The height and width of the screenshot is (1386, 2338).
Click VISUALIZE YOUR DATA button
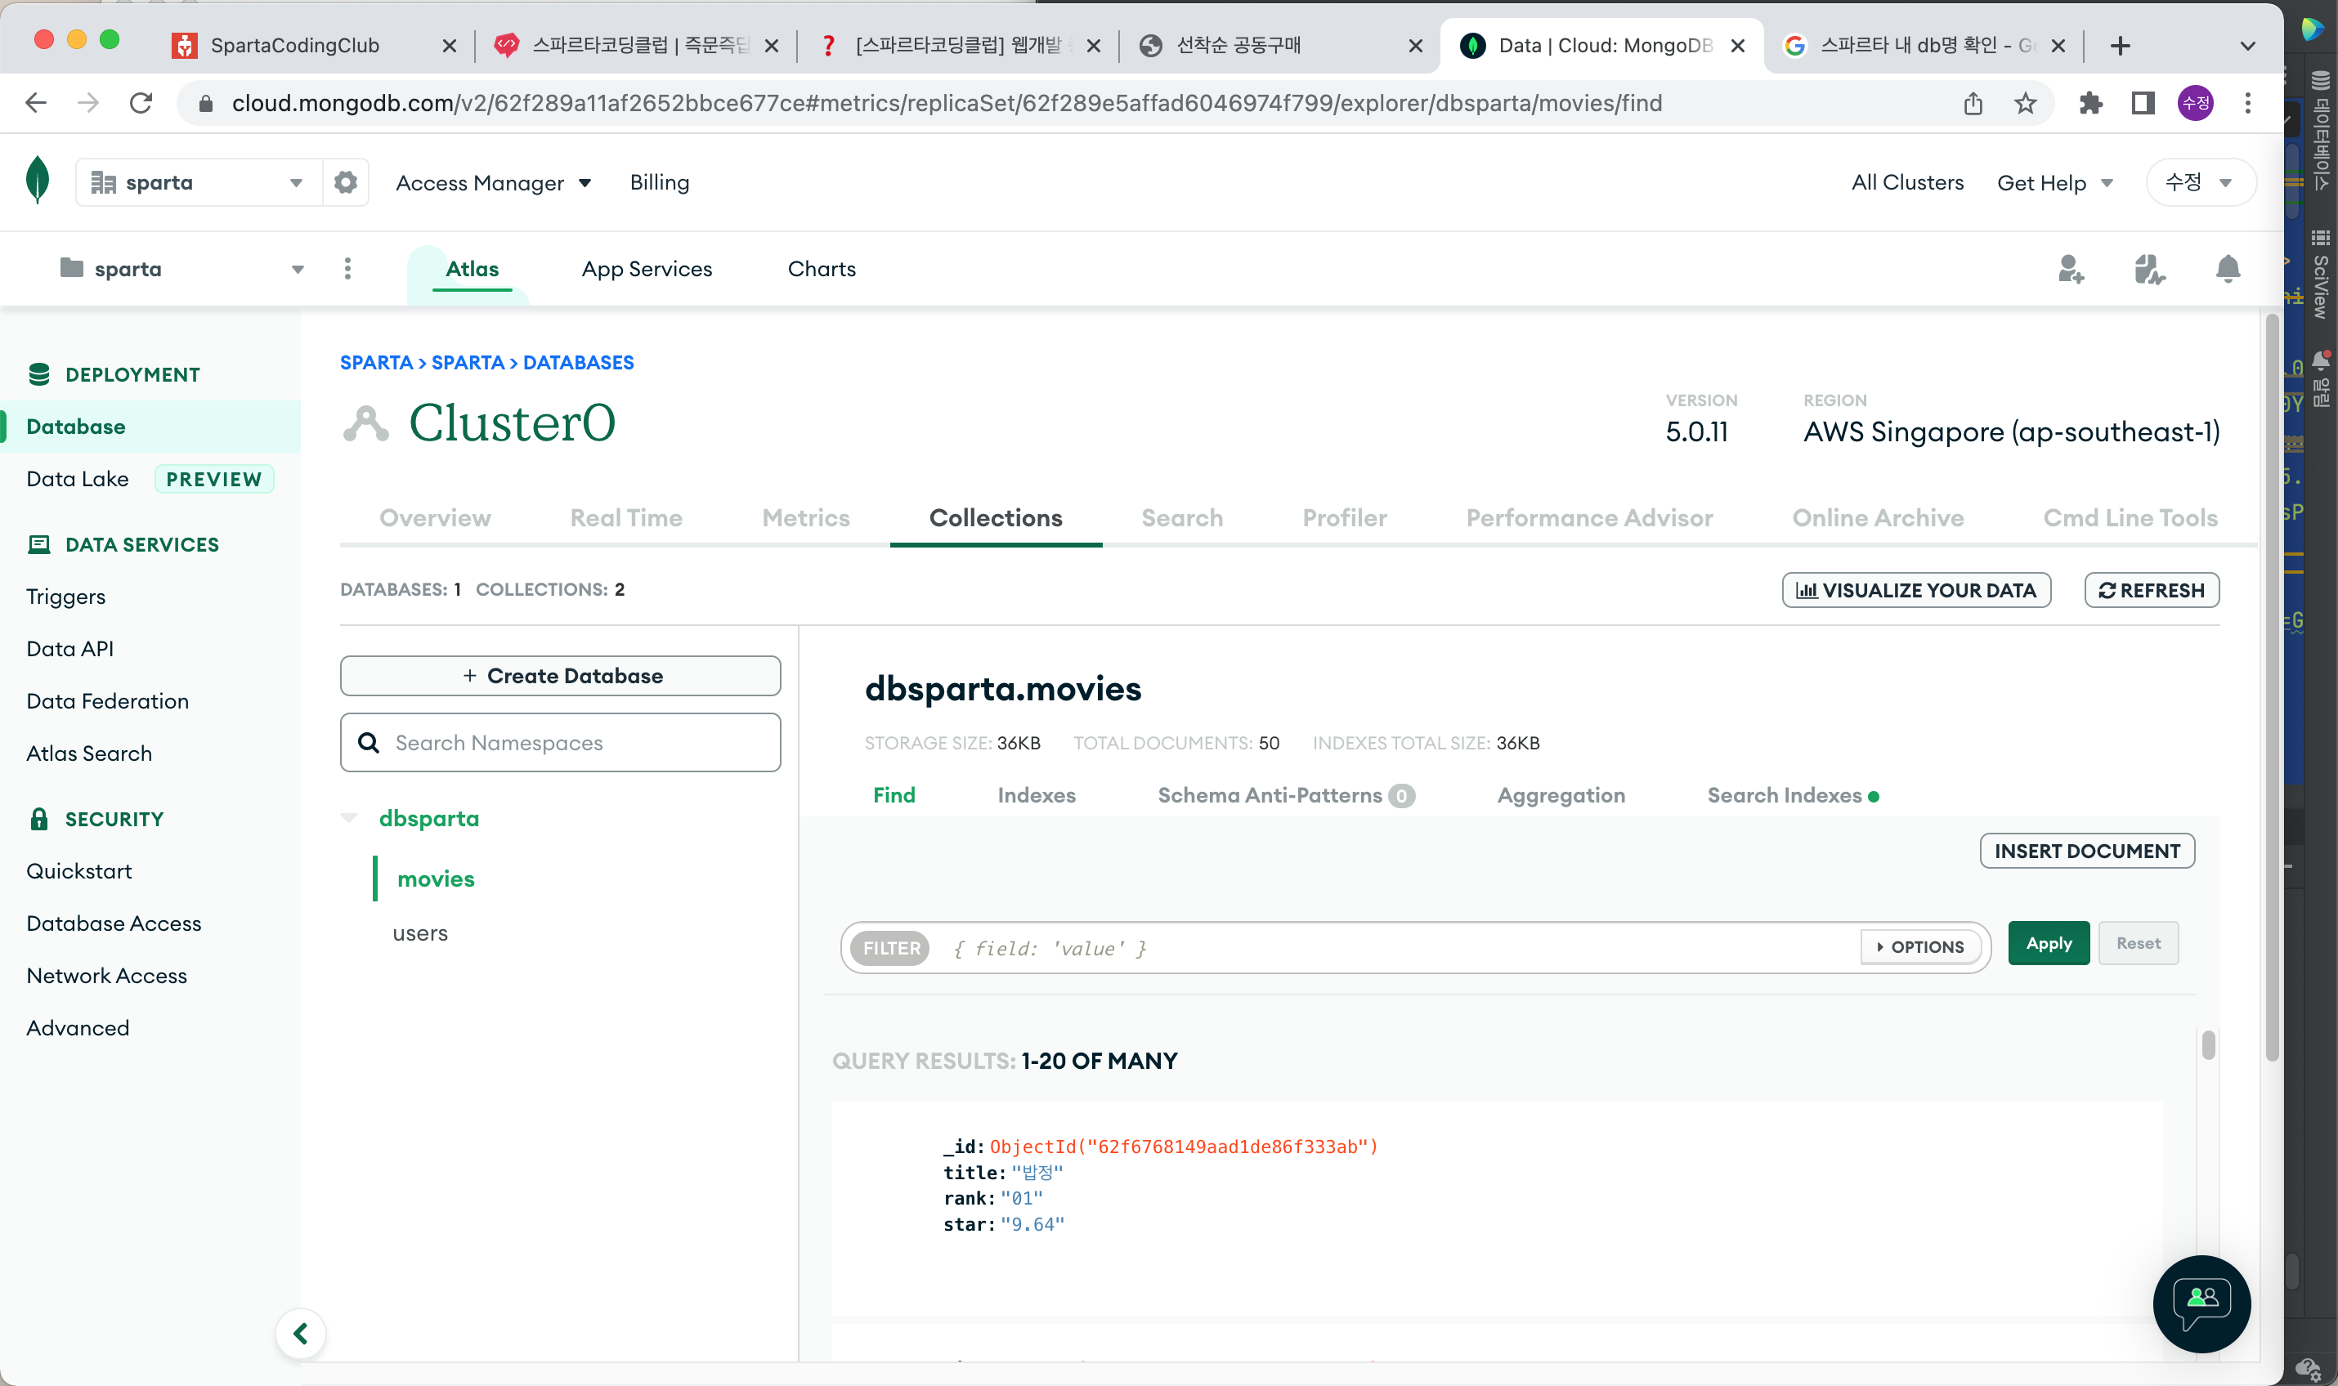[1916, 590]
